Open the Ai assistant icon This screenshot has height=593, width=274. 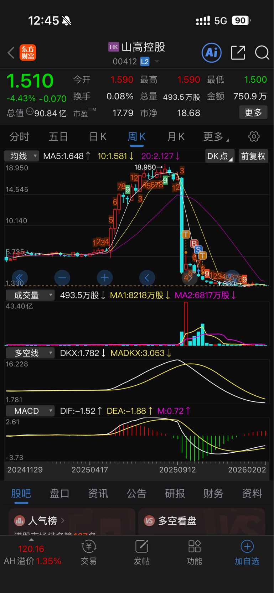(x=212, y=53)
